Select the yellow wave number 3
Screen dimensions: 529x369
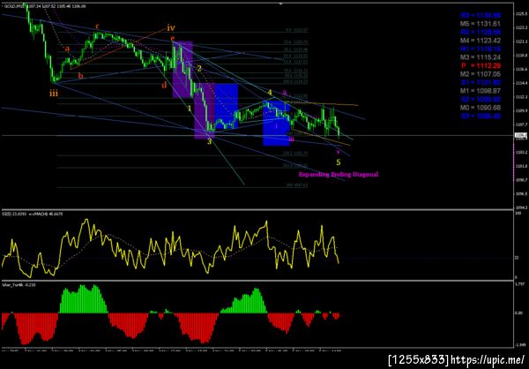click(x=210, y=141)
